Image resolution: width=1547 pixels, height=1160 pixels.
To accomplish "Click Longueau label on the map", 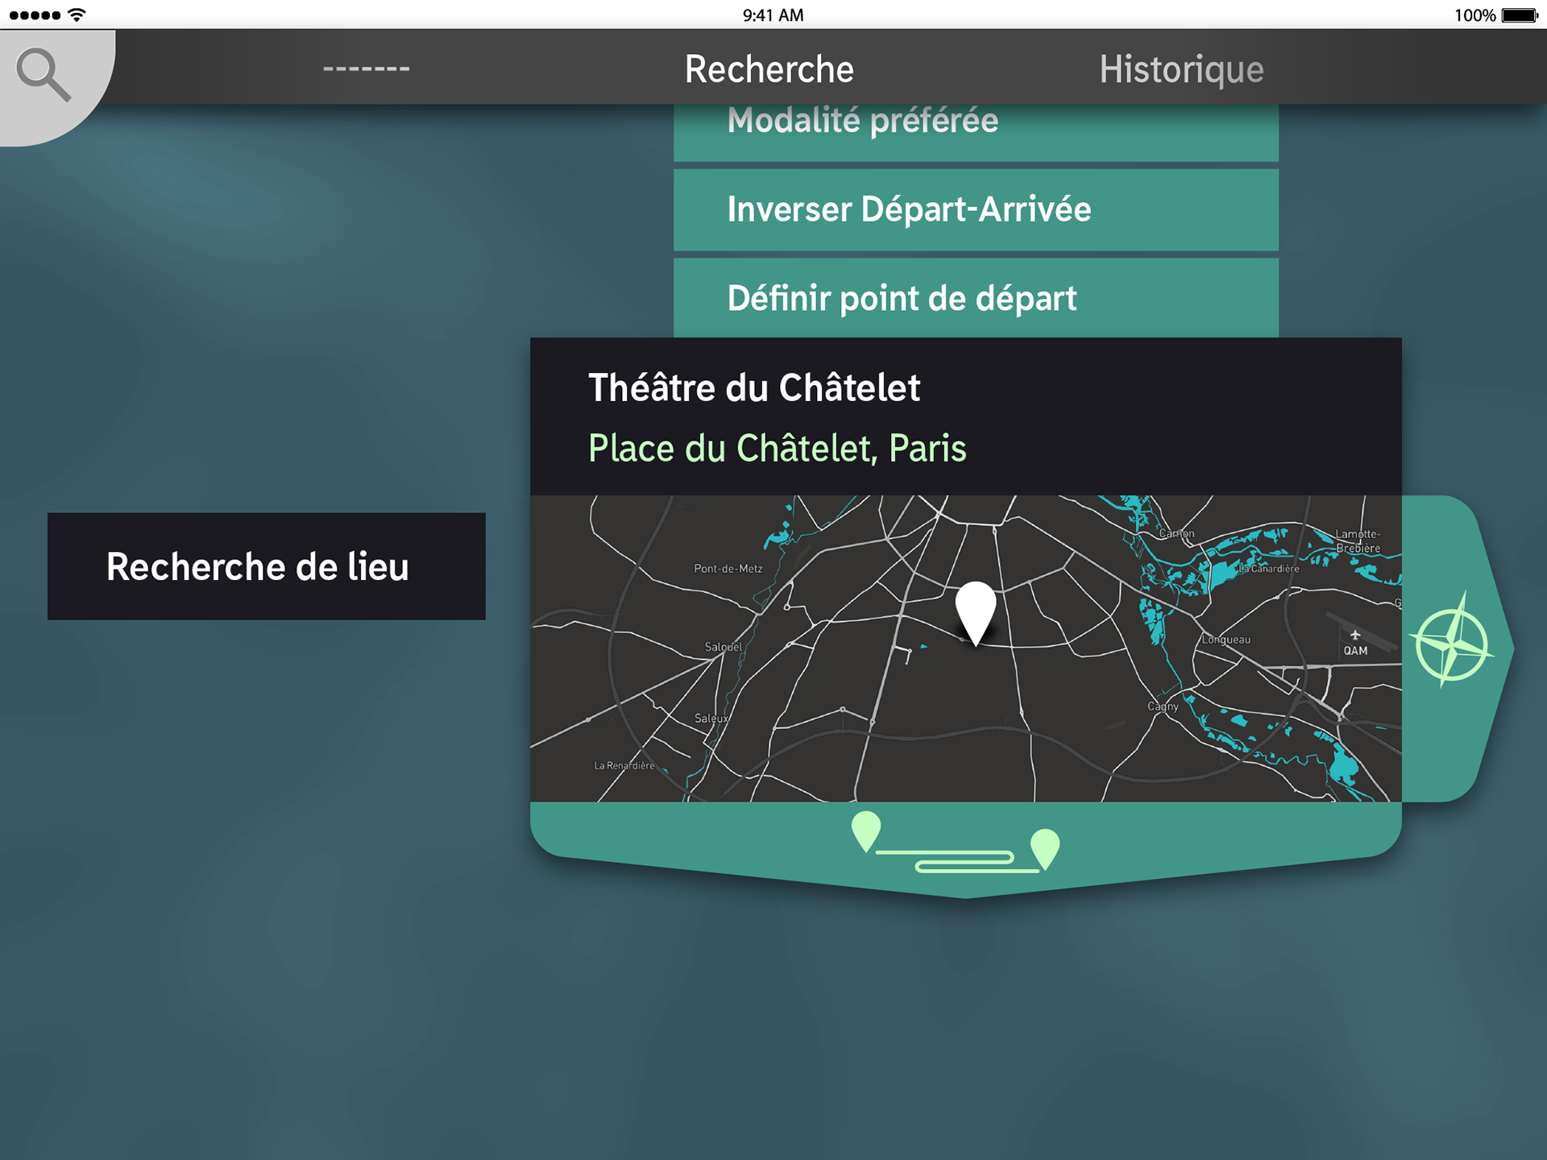I will coord(1226,640).
